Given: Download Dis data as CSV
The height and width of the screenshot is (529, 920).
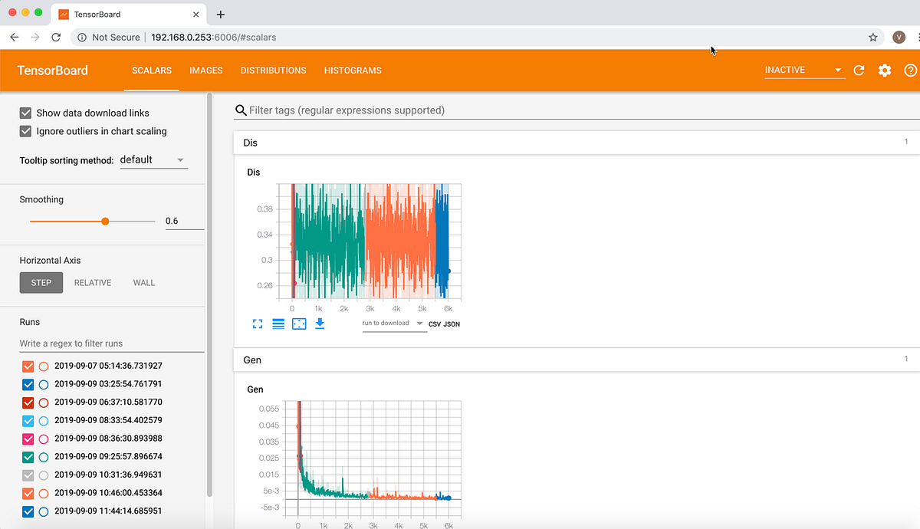Looking at the screenshot, I should coord(435,324).
